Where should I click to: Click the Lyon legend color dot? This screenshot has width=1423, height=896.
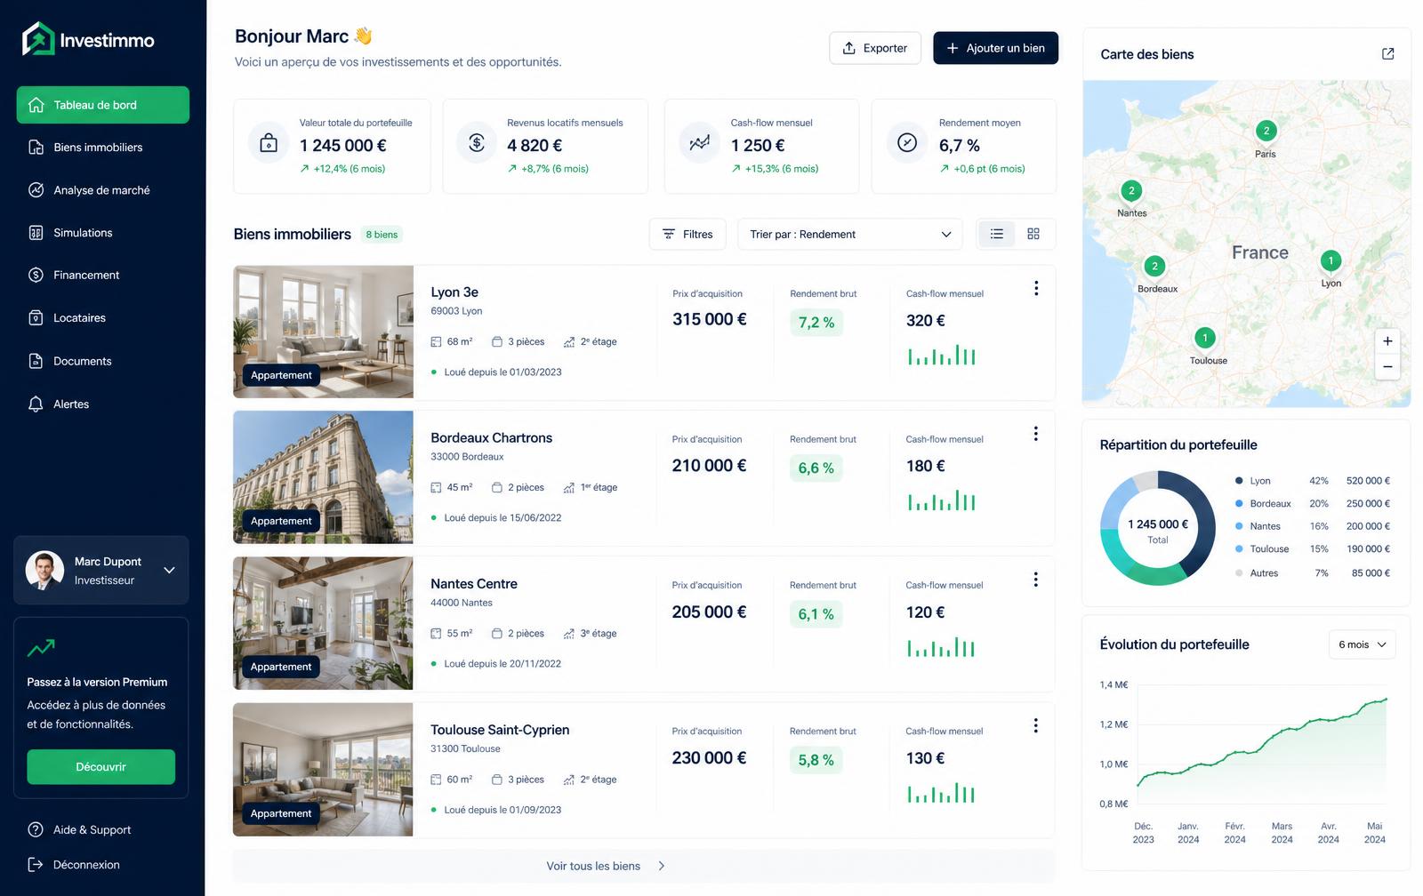(x=1239, y=481)
